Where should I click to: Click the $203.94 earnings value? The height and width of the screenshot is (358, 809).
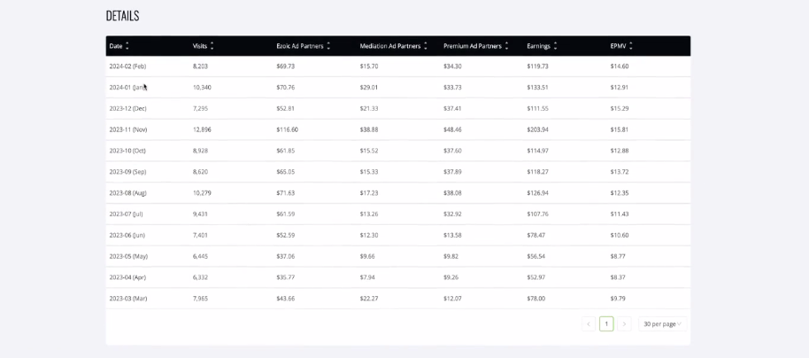(x=537, y=129)
